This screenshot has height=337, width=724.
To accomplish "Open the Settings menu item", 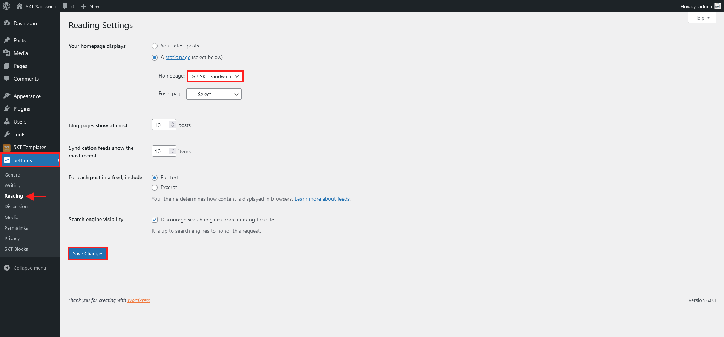I will click(30, 160).
